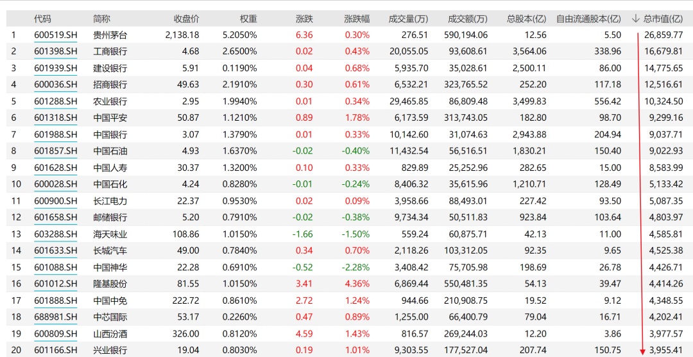The height and width of the screenshot is (357, 693).
Task: Open the 601166.SH stock link
Action: [x=55, y=350]
